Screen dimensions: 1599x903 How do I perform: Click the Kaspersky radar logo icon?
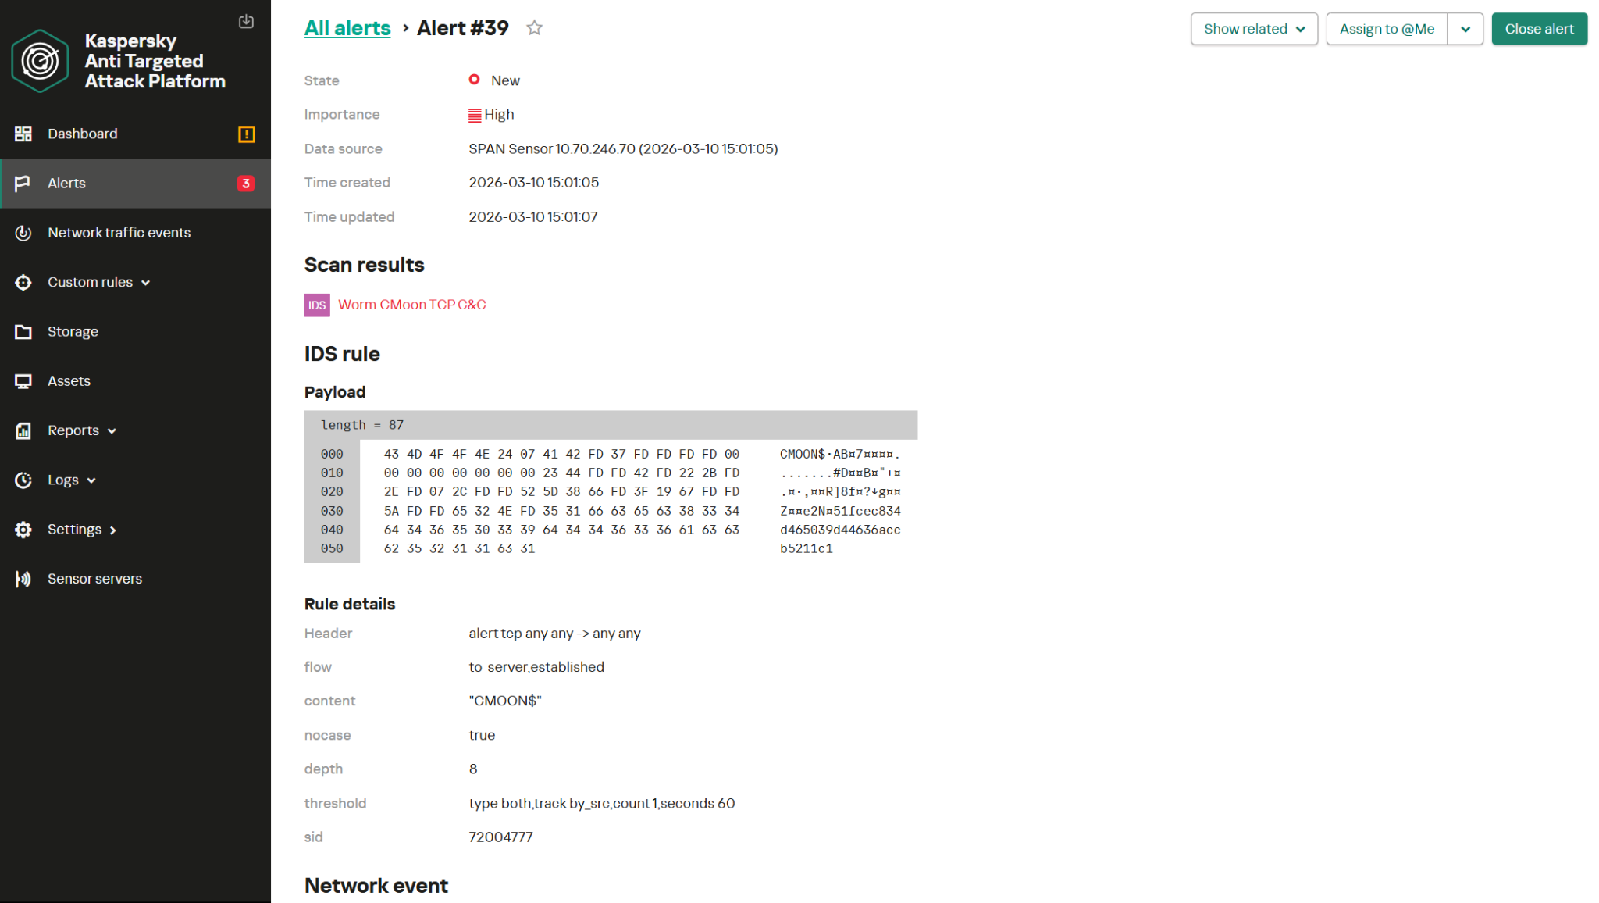click(x=40, y=61)
